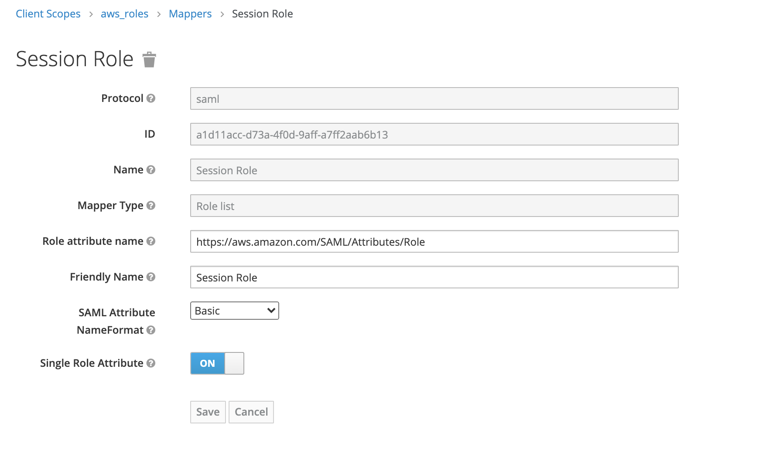This screenshot has height=467, width=773.
Task: Select the disabled mapper ID field
Action: [434, 134]
